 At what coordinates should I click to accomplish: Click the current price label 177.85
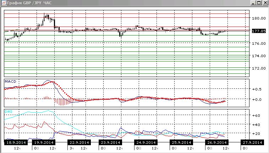259,31
